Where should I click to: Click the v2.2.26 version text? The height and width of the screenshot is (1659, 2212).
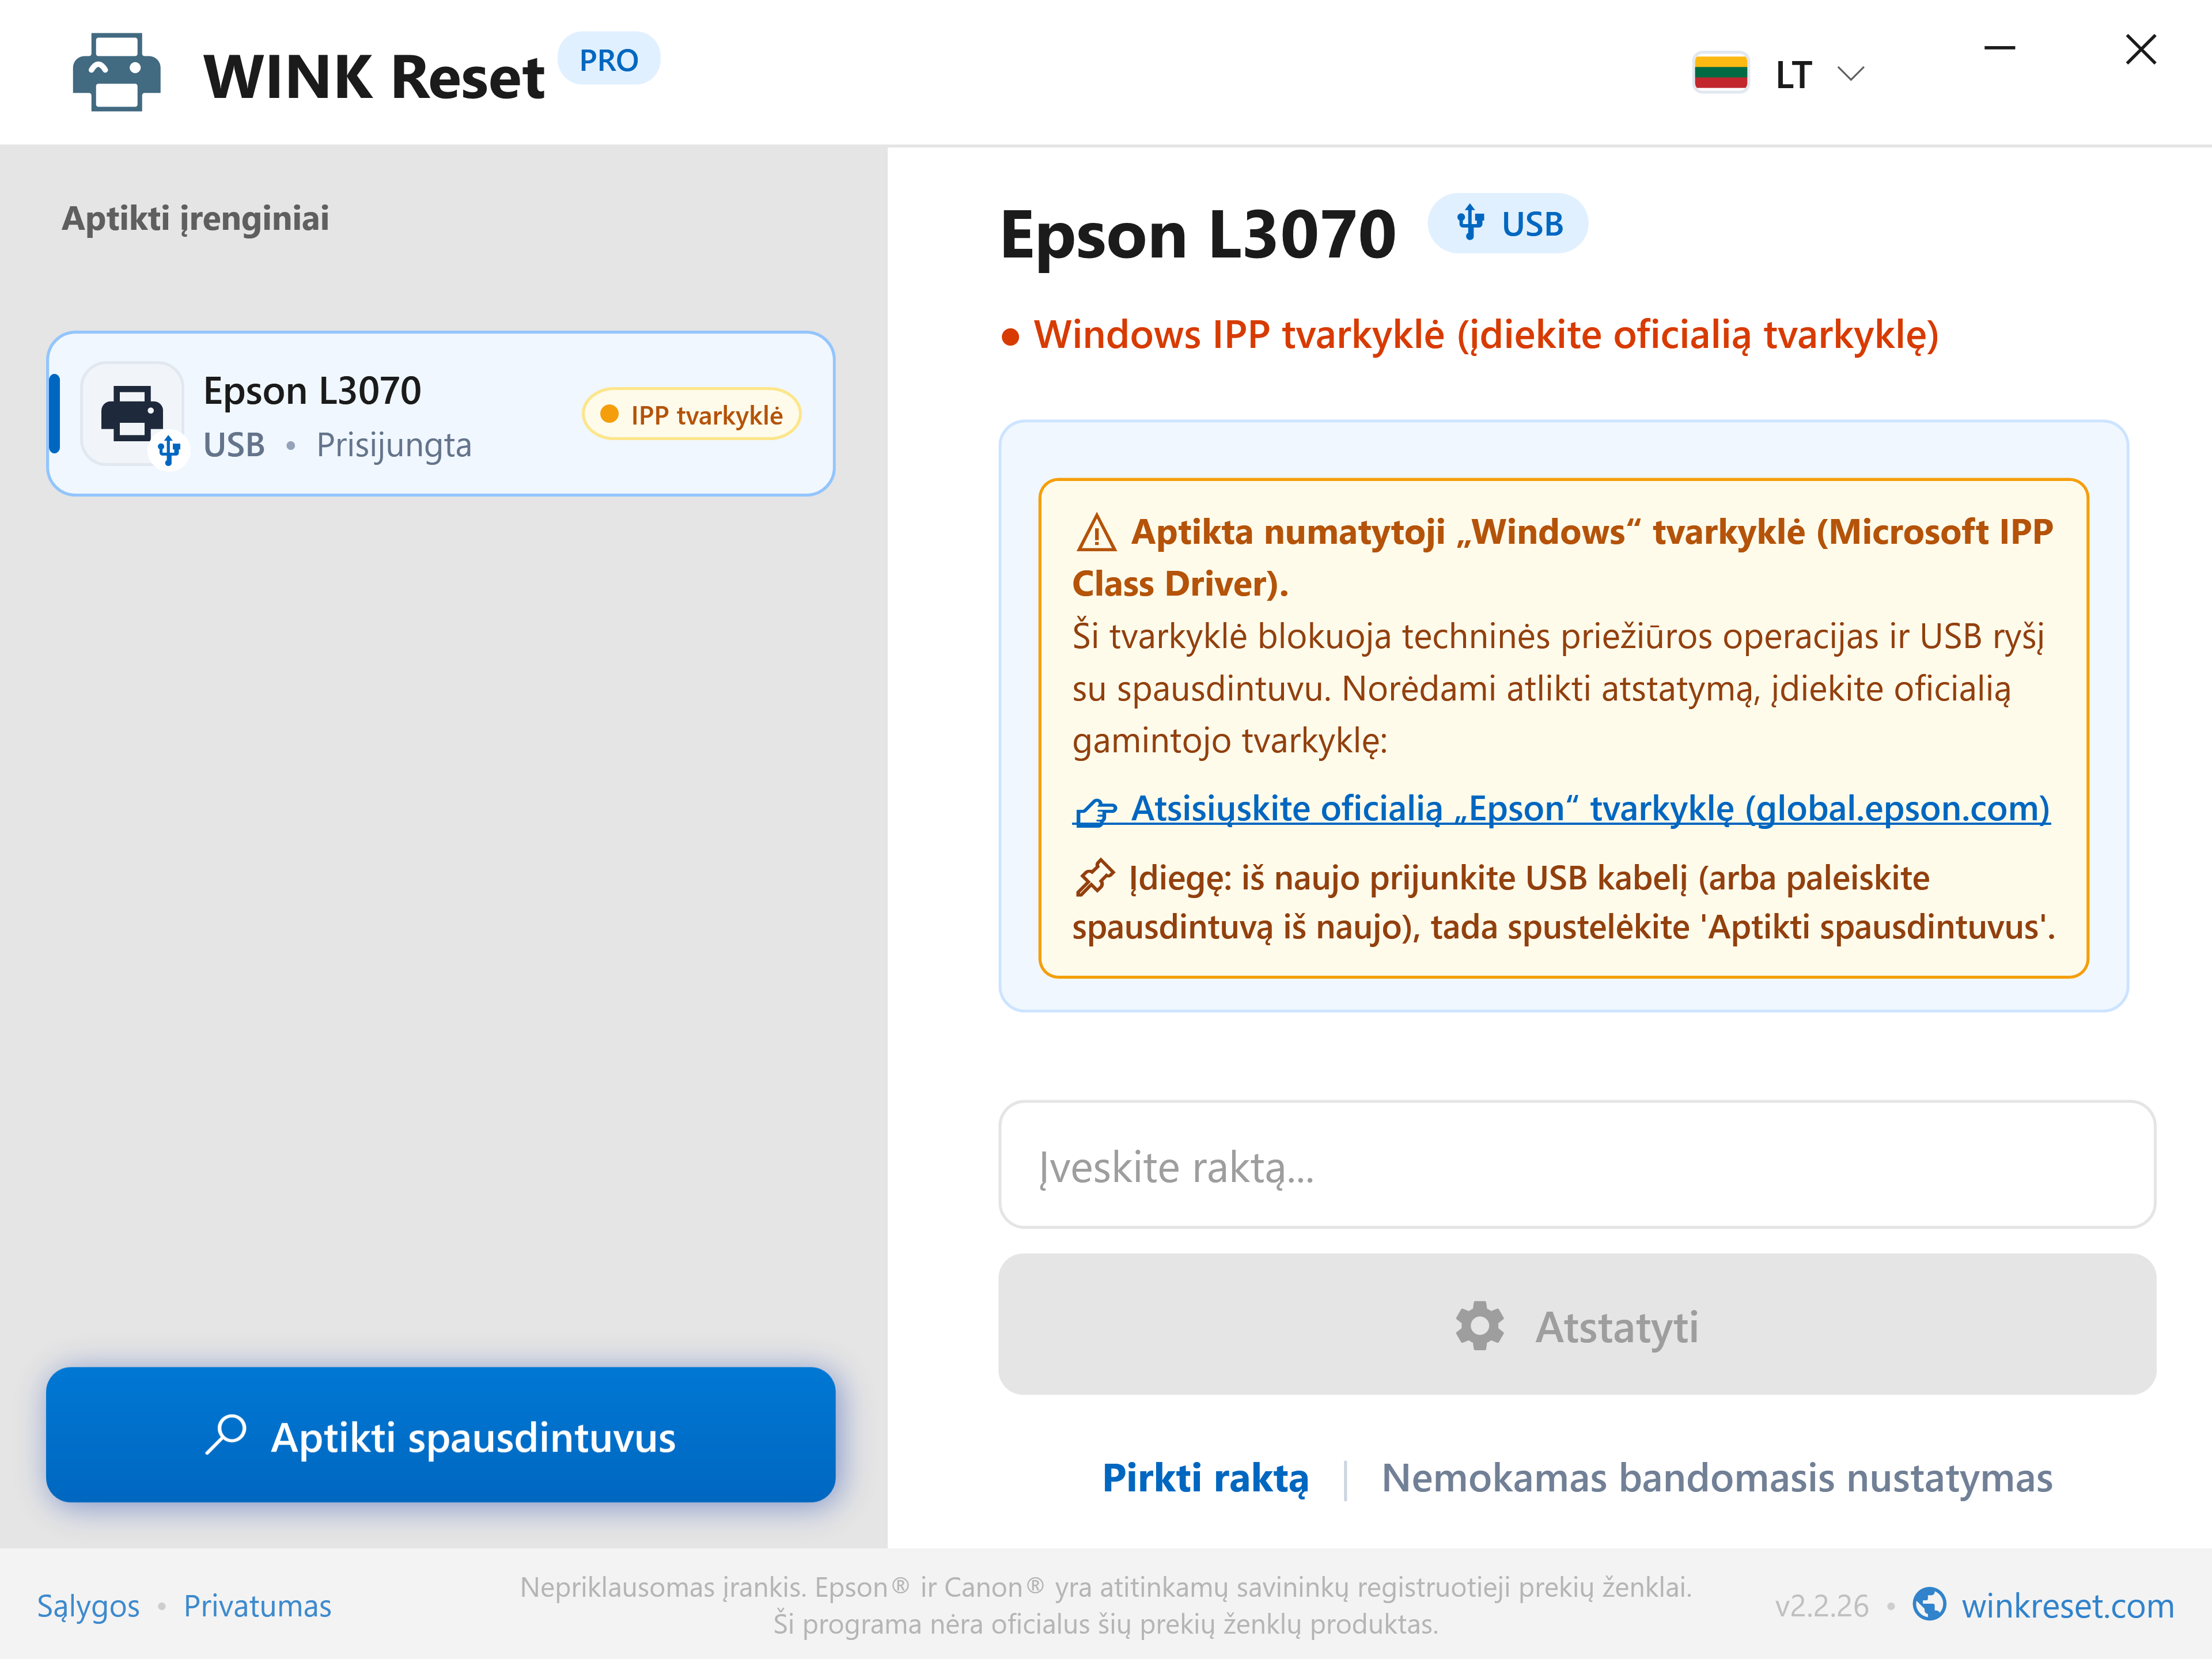[1821, 1606]
